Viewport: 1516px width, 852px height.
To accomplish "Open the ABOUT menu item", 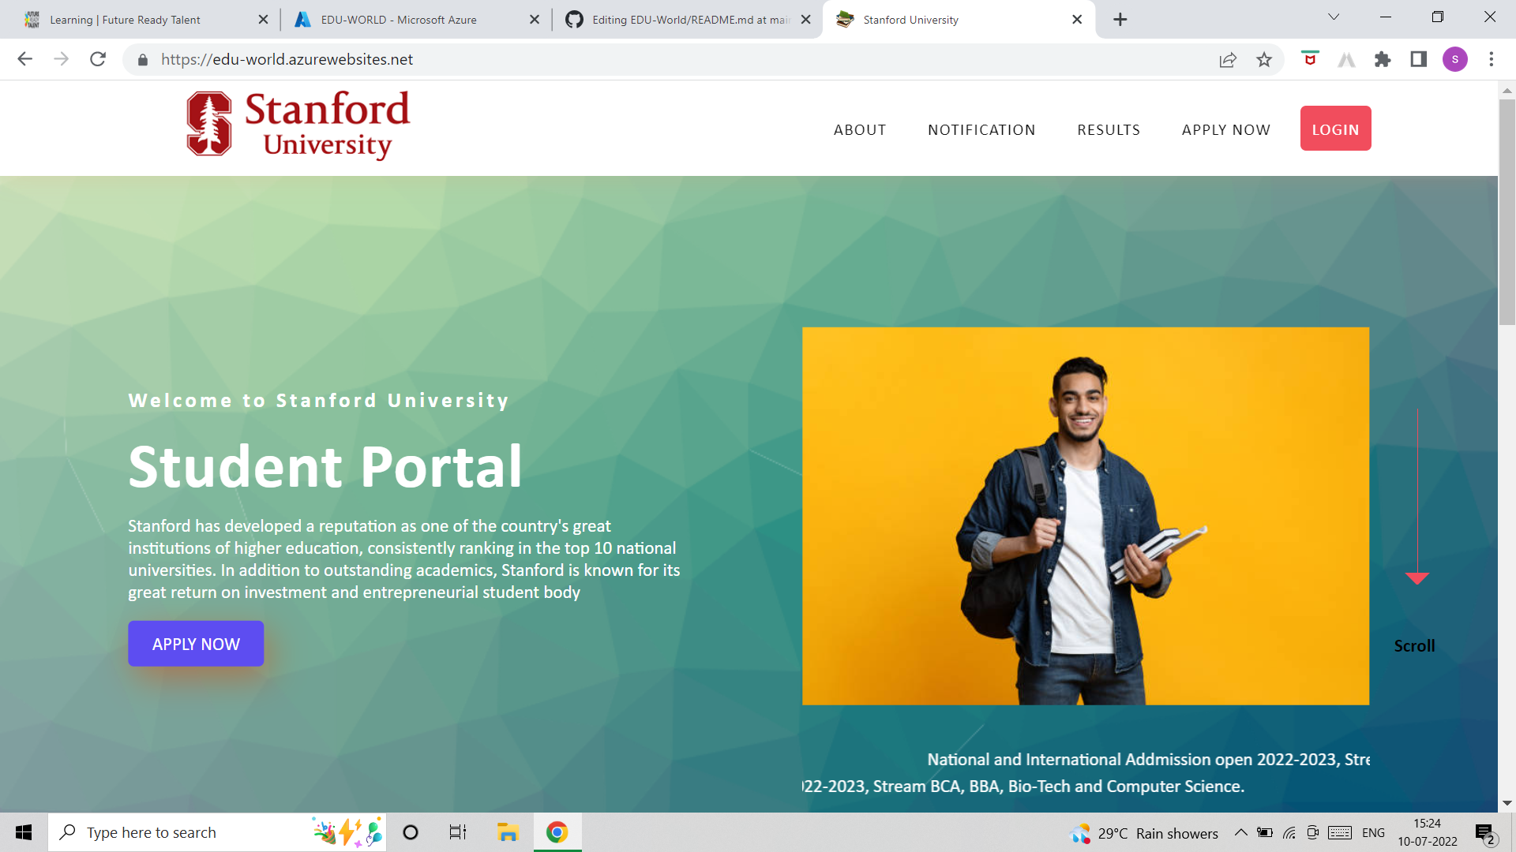I will pyautogui.click(x=860, y=129).
